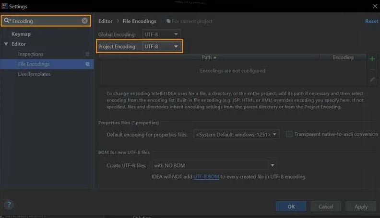Click the Encoding column header
Screen dimensions: 380x218
click(x=343, y=57)
